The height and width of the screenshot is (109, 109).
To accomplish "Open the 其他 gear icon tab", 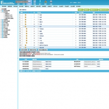I will [x=51, y=2].
